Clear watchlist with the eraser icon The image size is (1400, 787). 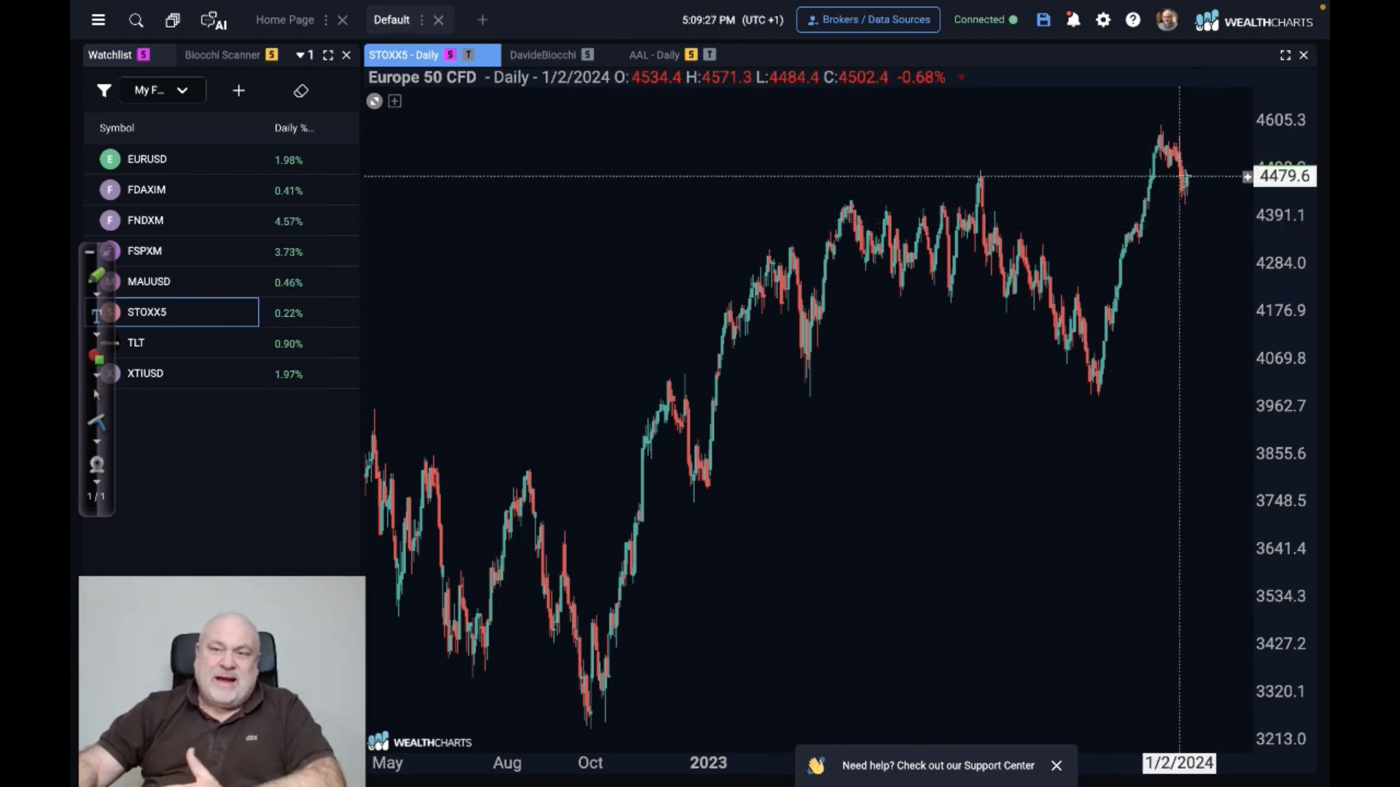(x=301, y=90)
